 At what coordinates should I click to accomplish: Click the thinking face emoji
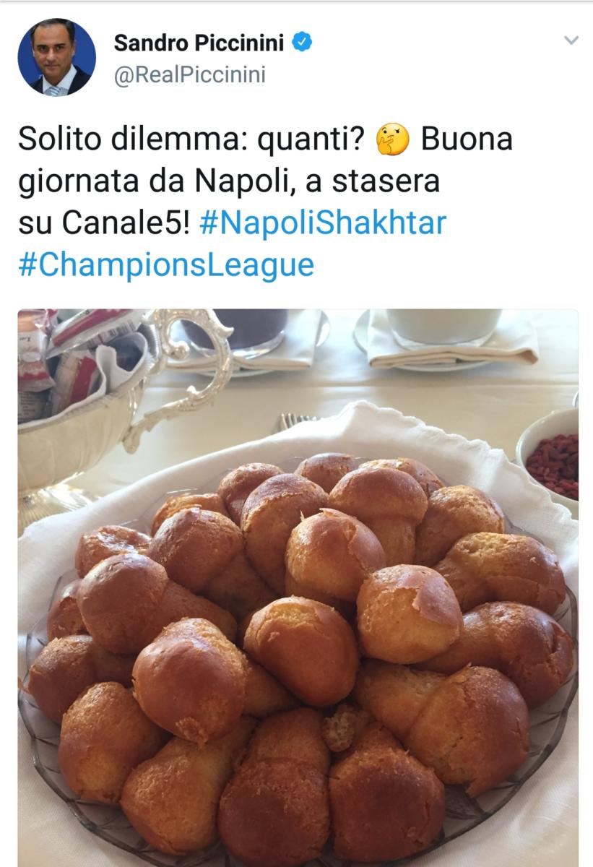point(393,139)
